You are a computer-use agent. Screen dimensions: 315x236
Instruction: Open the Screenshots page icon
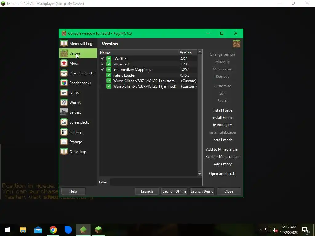(64, 122)
